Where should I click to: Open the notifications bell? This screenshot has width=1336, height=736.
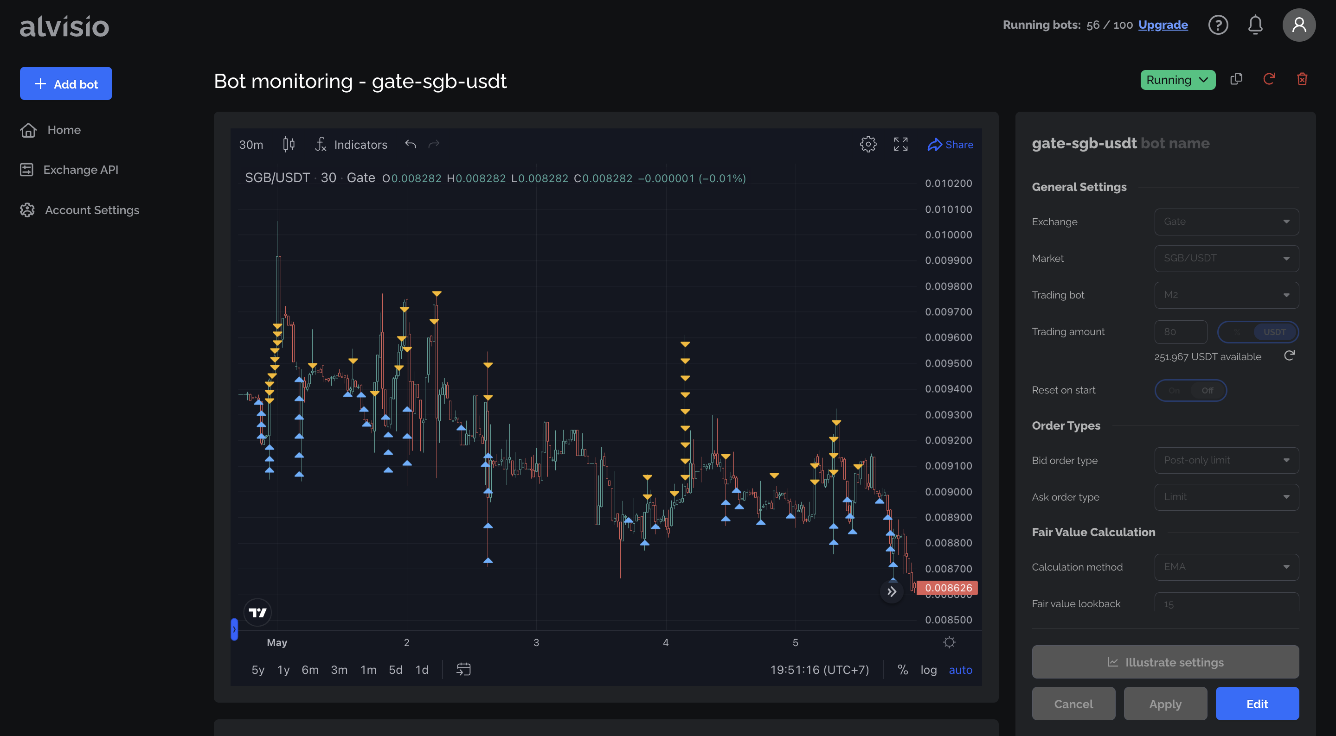pyautogui.click(x=1254, y=25)
